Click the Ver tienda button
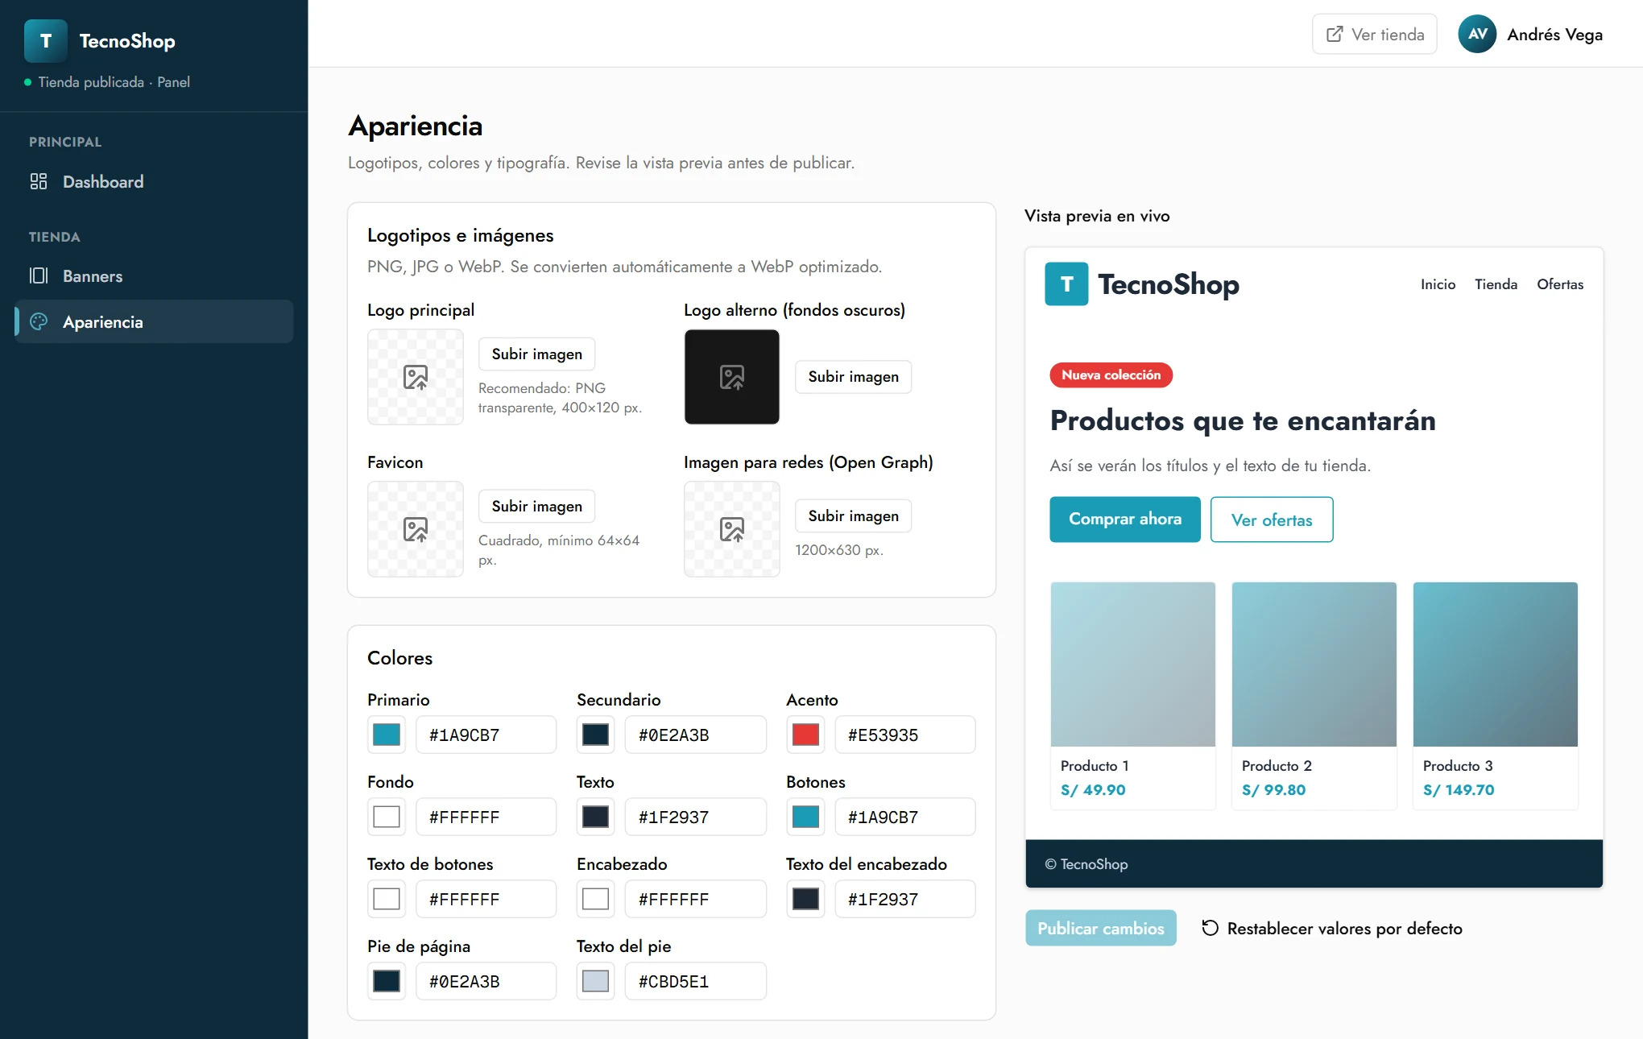 click(1375, 34)
